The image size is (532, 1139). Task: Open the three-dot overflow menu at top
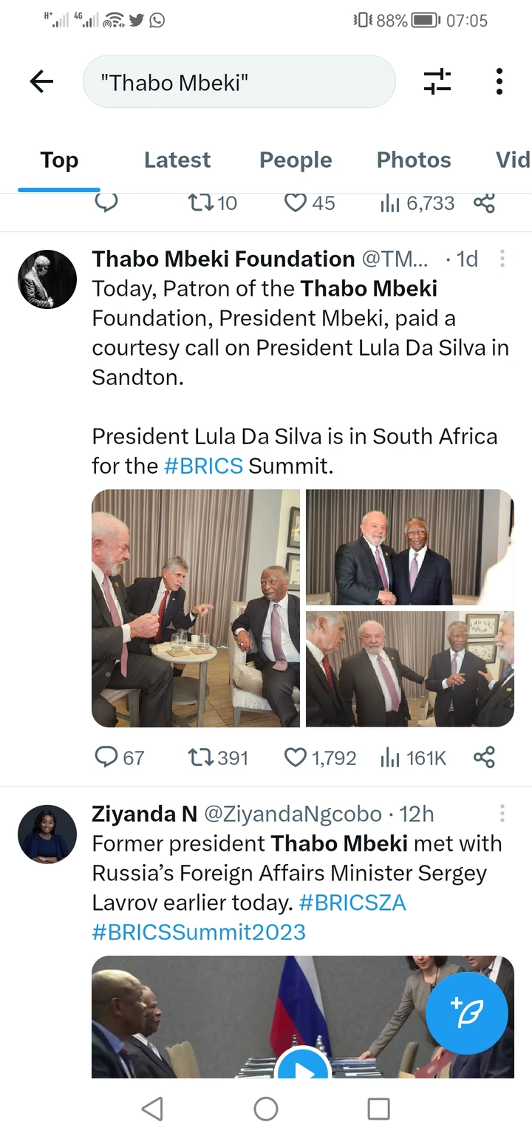point(499,81)
